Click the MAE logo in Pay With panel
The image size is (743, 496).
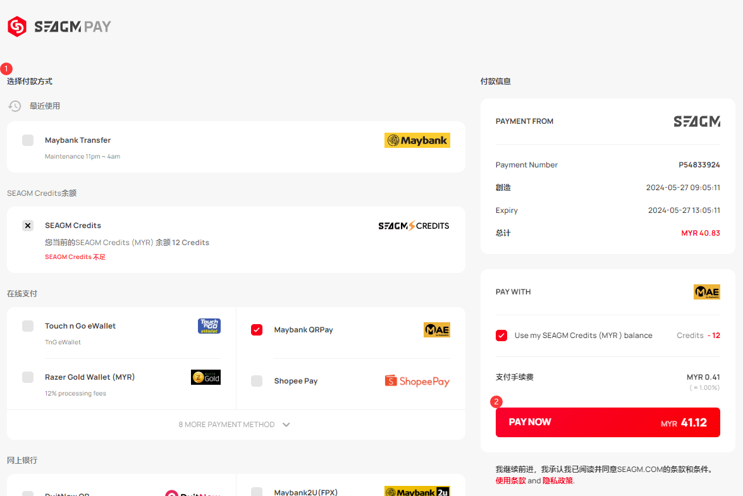pyautogui.click(x=706, y=292)
